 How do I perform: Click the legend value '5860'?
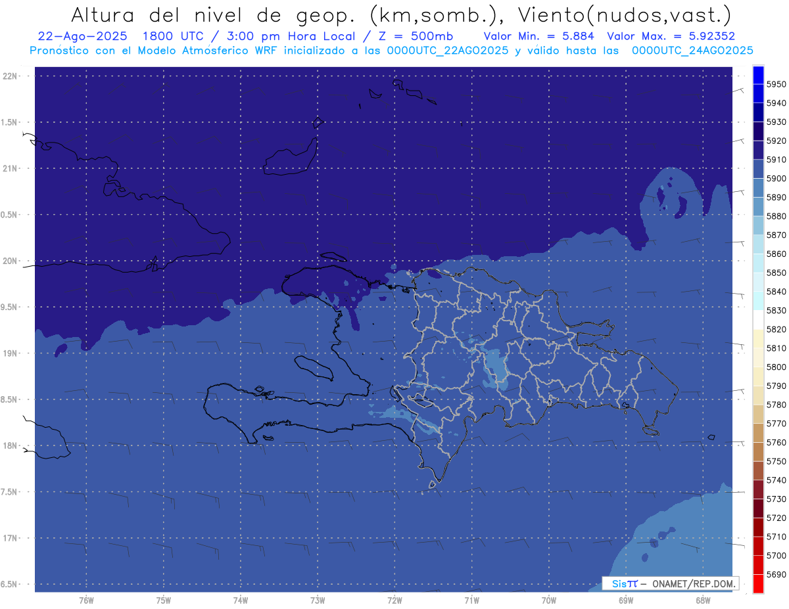[x=777, y=254]
